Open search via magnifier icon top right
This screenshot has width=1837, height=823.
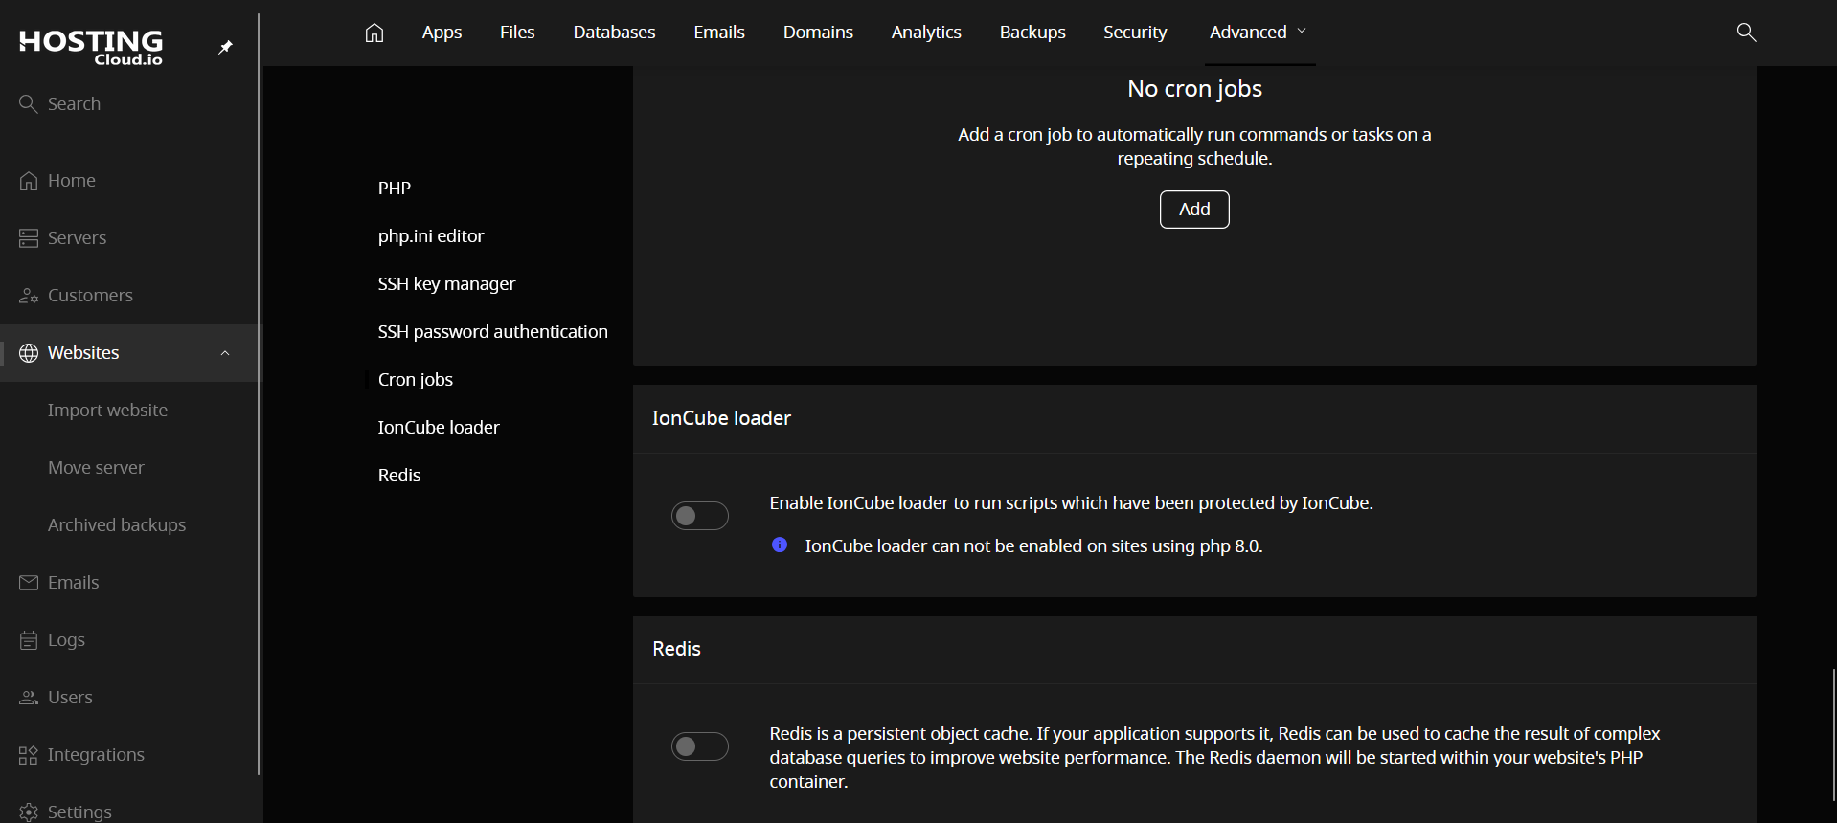1746,33
